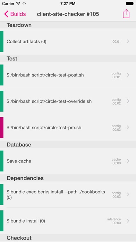Open chevron for circle-test-pre.sh step
The image size is (136, 242).
point(128,127)
